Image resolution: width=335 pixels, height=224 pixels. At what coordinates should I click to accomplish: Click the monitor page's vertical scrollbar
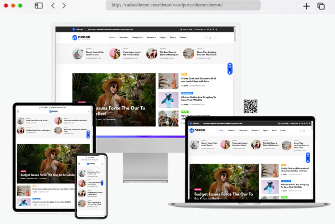(x=234, y=34)
